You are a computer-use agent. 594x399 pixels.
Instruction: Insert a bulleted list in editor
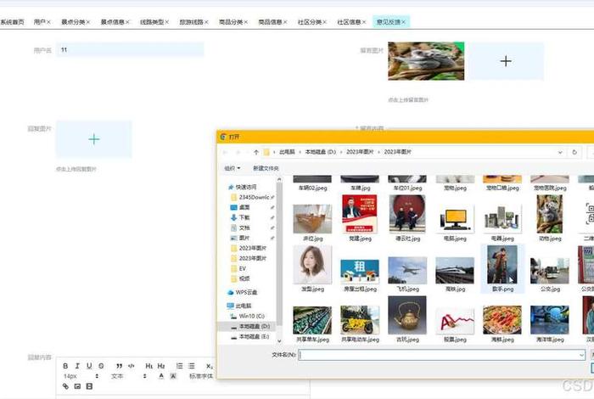(191, 366)
